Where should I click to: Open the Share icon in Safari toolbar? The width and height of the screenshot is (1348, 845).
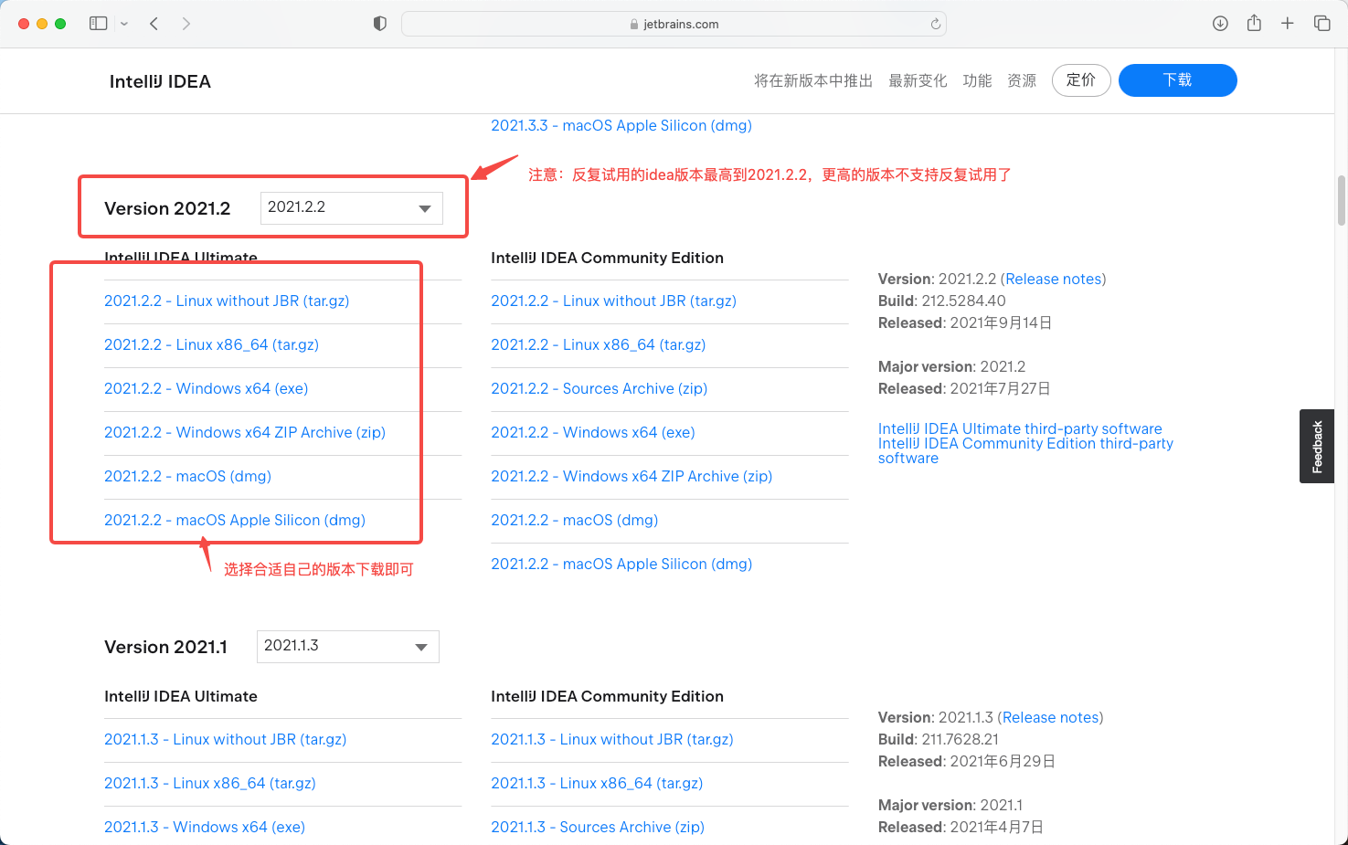1254,23
